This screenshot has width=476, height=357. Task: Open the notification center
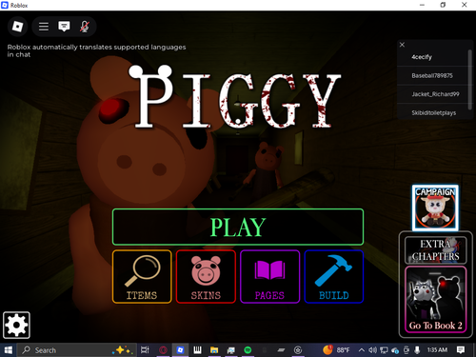(461, 350)
